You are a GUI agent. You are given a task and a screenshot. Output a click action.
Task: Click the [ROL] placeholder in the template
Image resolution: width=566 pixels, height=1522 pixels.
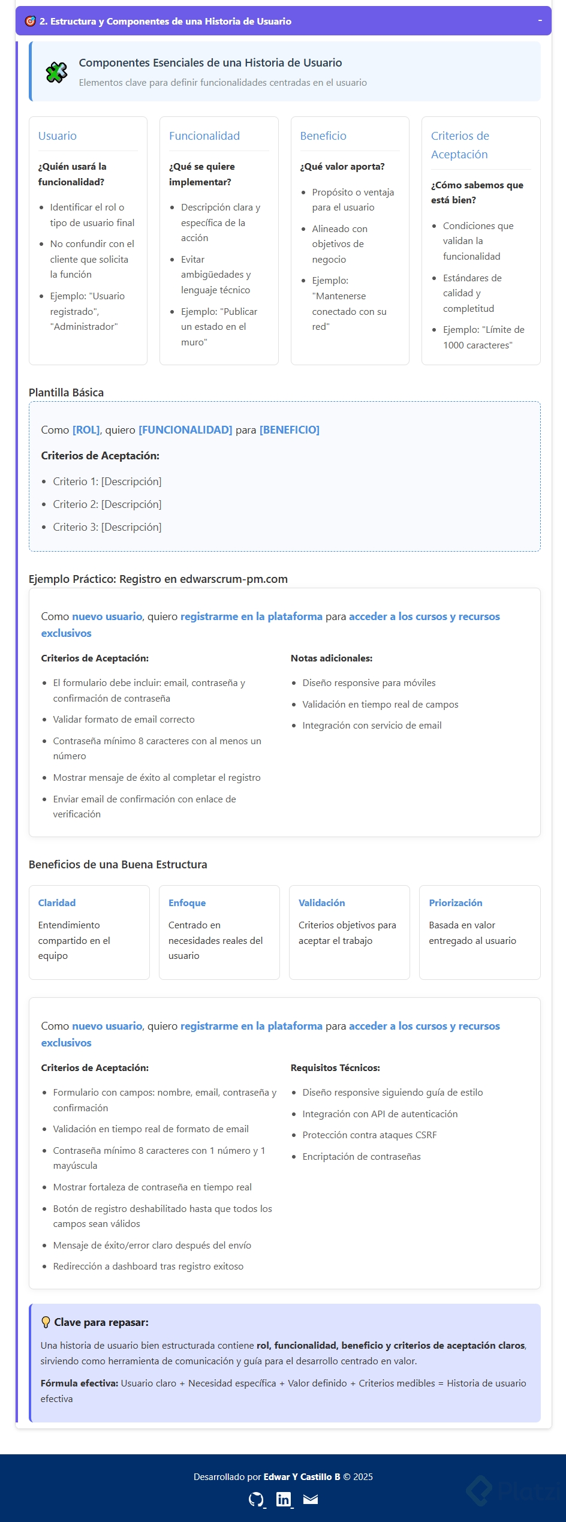tap(86, 430)
